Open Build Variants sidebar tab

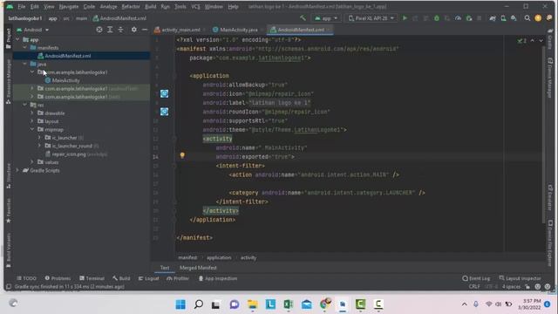point(9,250)
